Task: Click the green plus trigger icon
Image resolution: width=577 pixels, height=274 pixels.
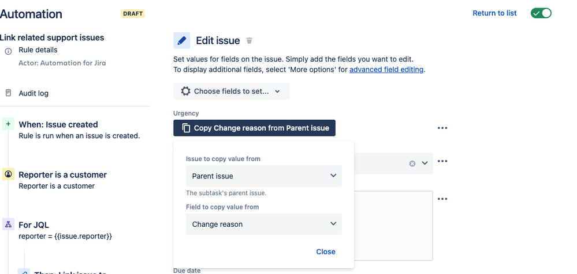Action: click(8, 124)
